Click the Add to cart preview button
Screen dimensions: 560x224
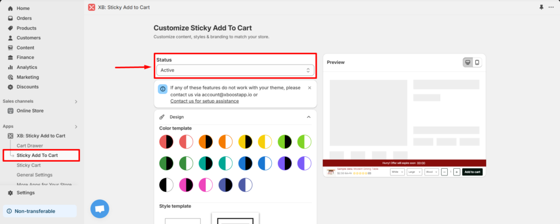472,172
